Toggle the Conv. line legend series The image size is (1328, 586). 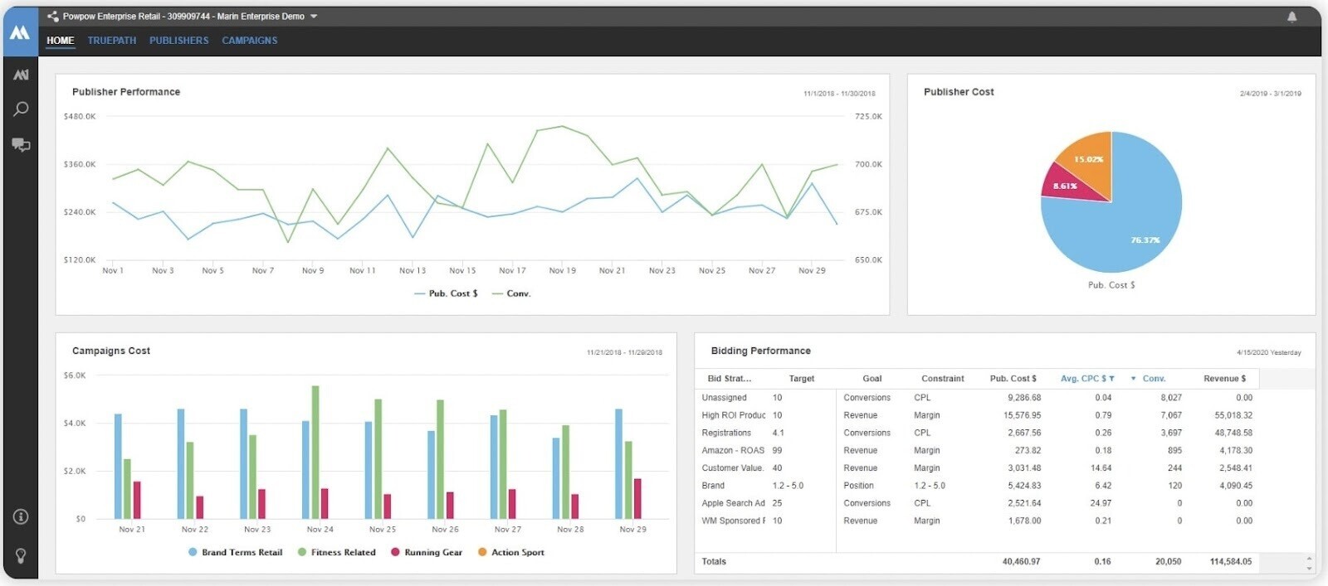[511, 293]
